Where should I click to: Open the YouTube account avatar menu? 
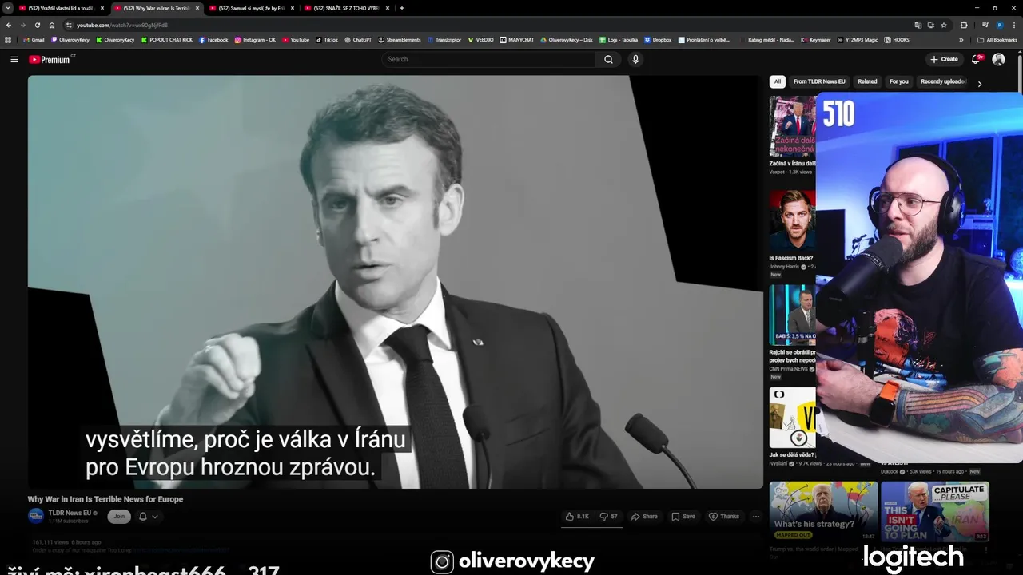(x=998, y=59)
